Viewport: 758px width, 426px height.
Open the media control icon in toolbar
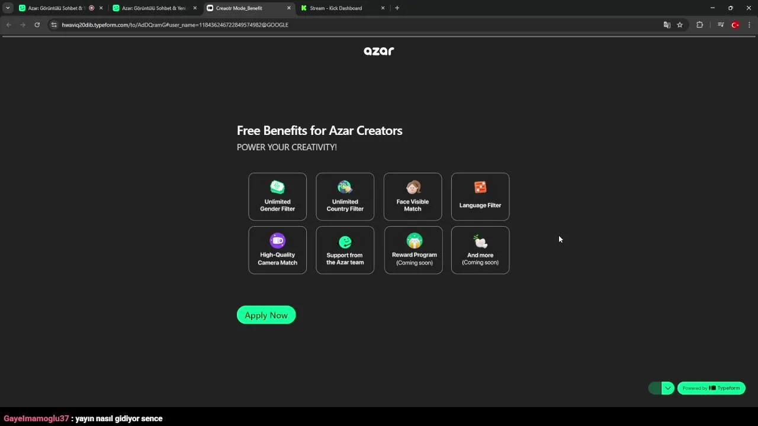coord(721,25)
